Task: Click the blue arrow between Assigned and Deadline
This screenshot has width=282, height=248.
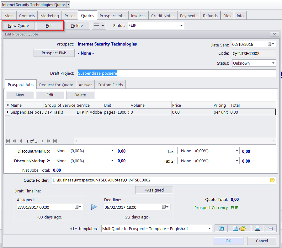Action: [x=94, y=207]
